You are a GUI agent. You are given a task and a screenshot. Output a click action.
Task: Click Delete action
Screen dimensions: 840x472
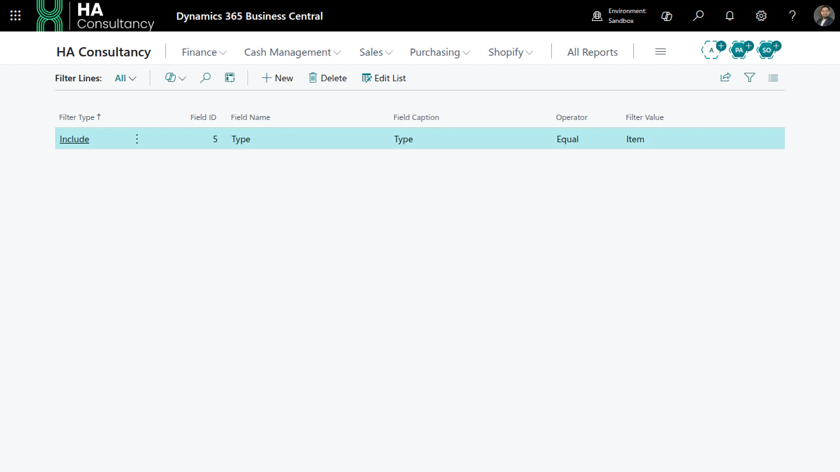(x=327, y=78)
